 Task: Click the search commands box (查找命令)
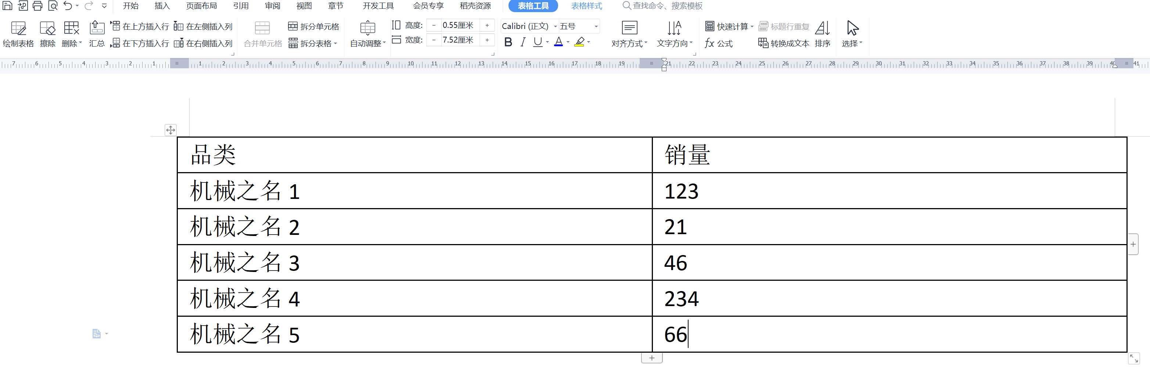click(x=663, y=6)
